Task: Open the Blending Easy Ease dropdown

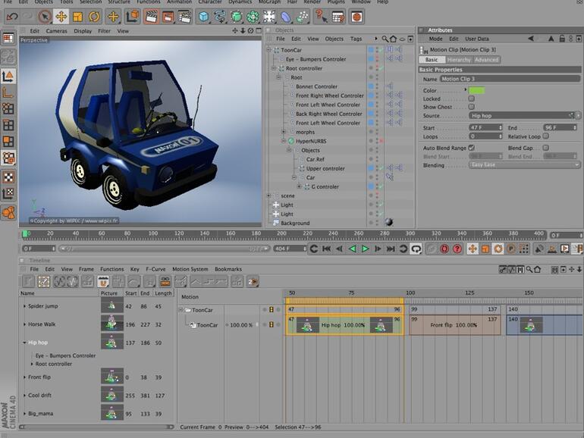Action: click(523, 164)
